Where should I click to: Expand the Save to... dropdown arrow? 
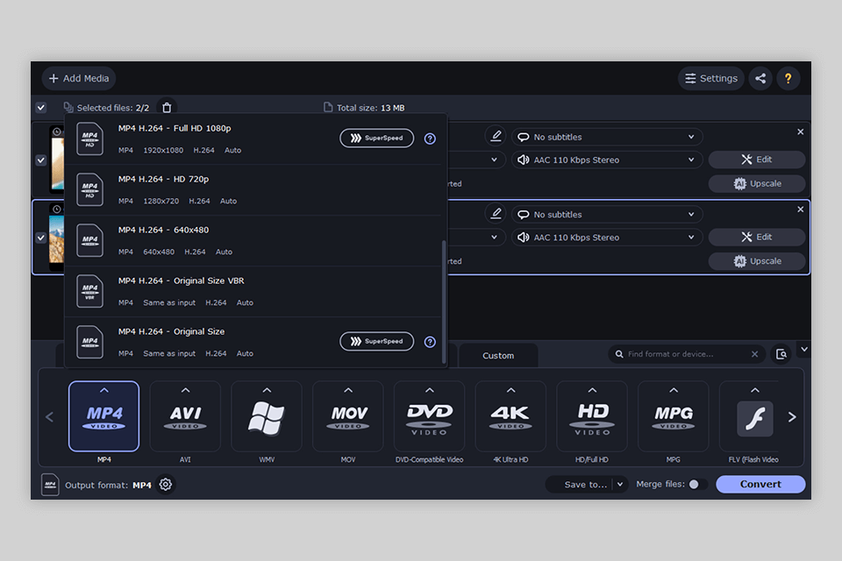click(x=618, y=484)
